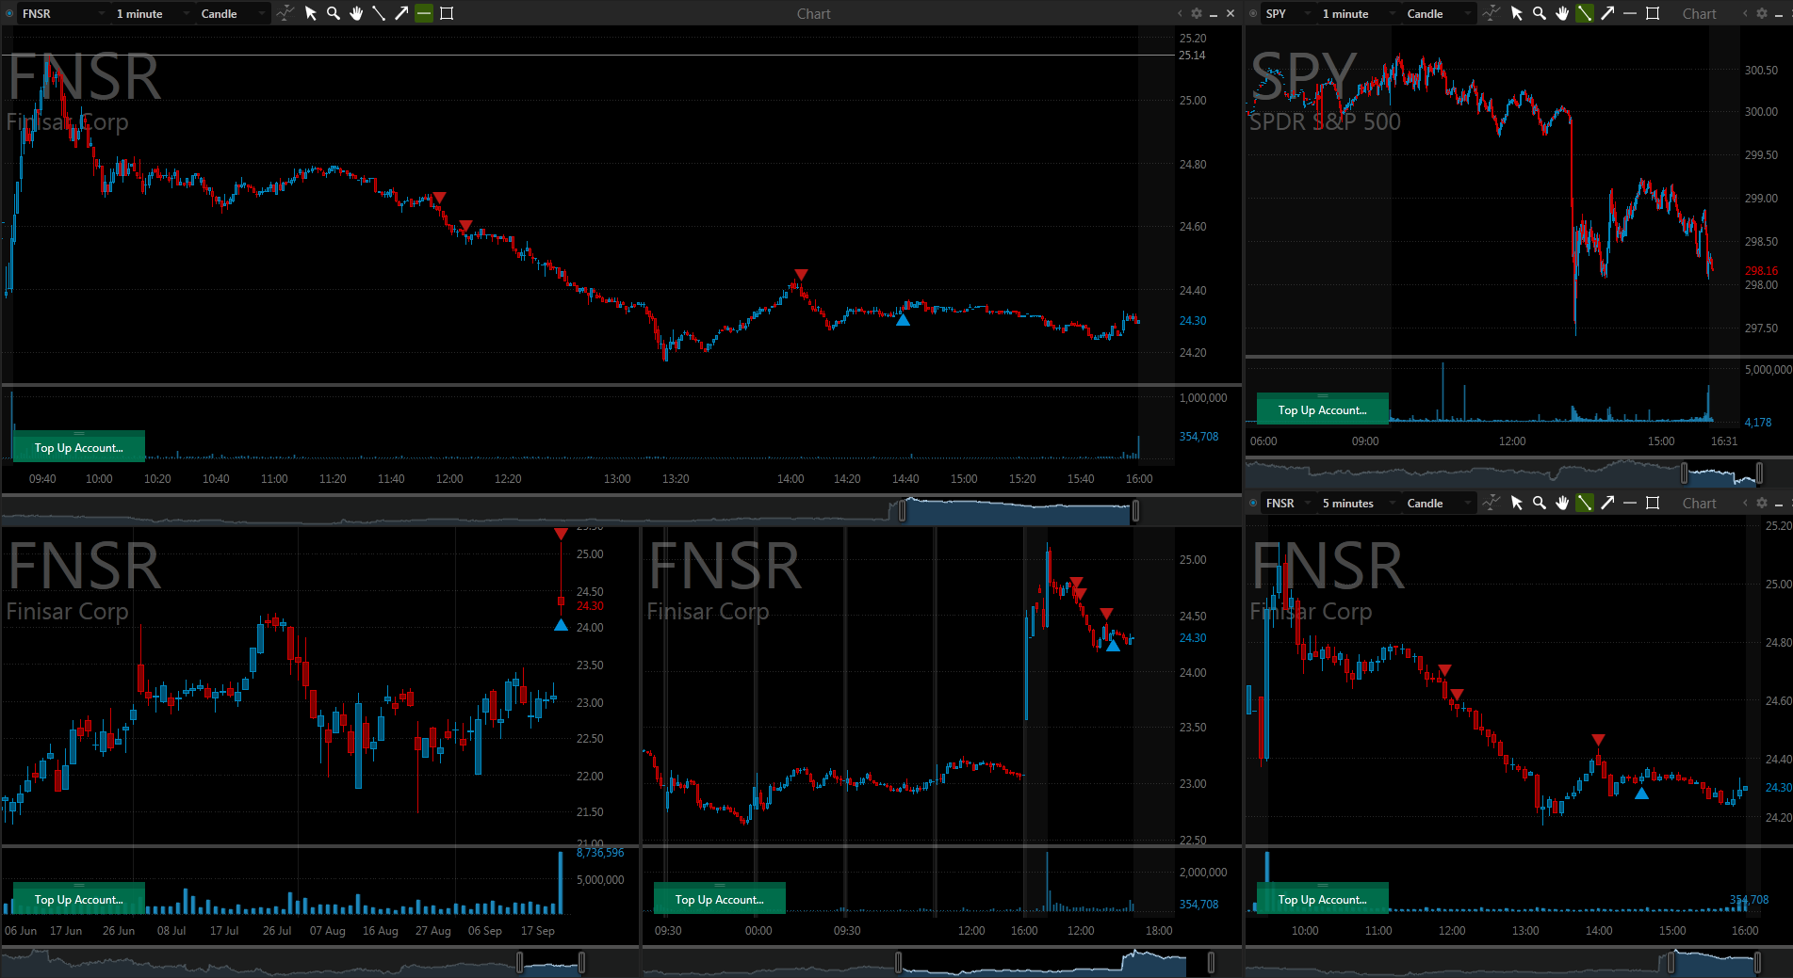Click the back chevron in SPY chart header
This screenshot has width=1793, height=978.
point(1745,13)
